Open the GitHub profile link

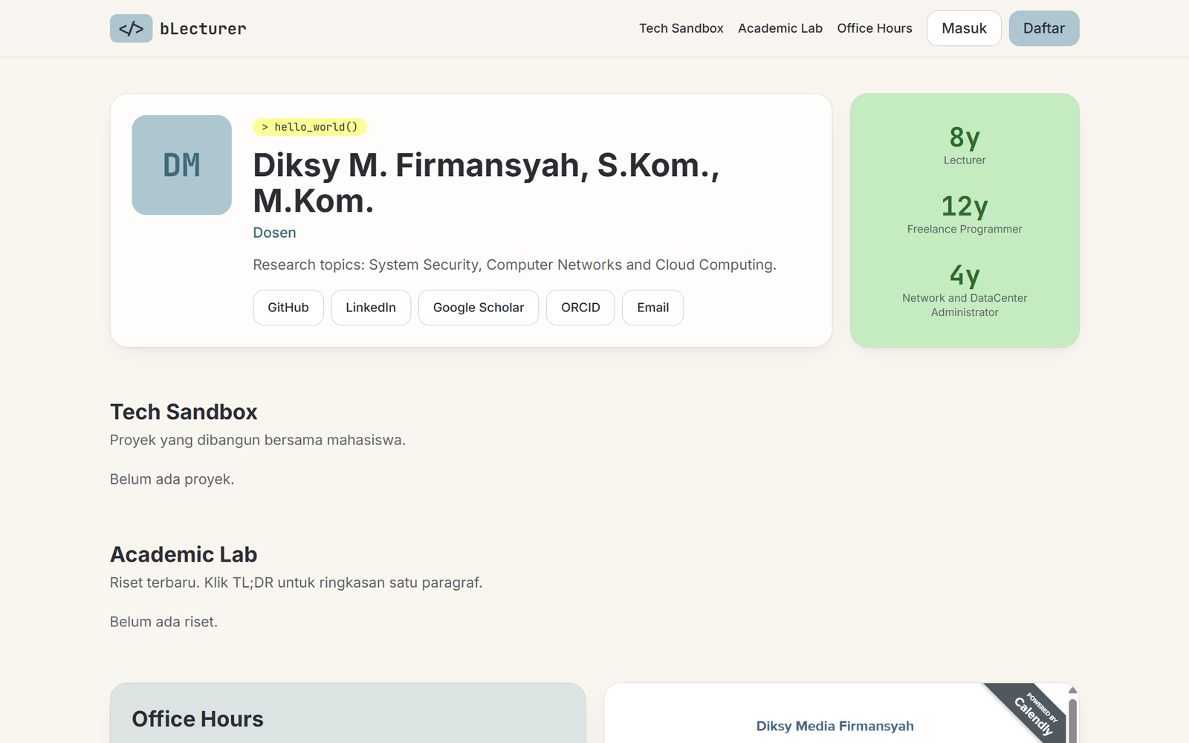pyautogui.click(x=288, y=308)
